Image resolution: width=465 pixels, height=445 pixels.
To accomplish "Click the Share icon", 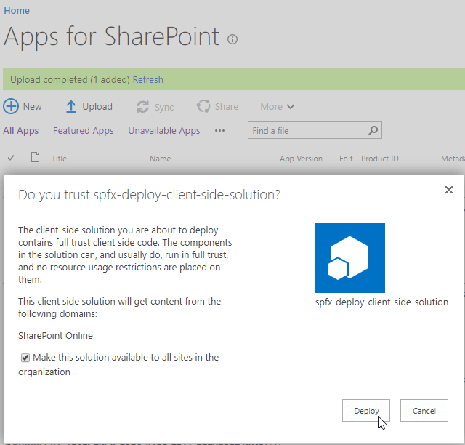I will coord(203,107).
